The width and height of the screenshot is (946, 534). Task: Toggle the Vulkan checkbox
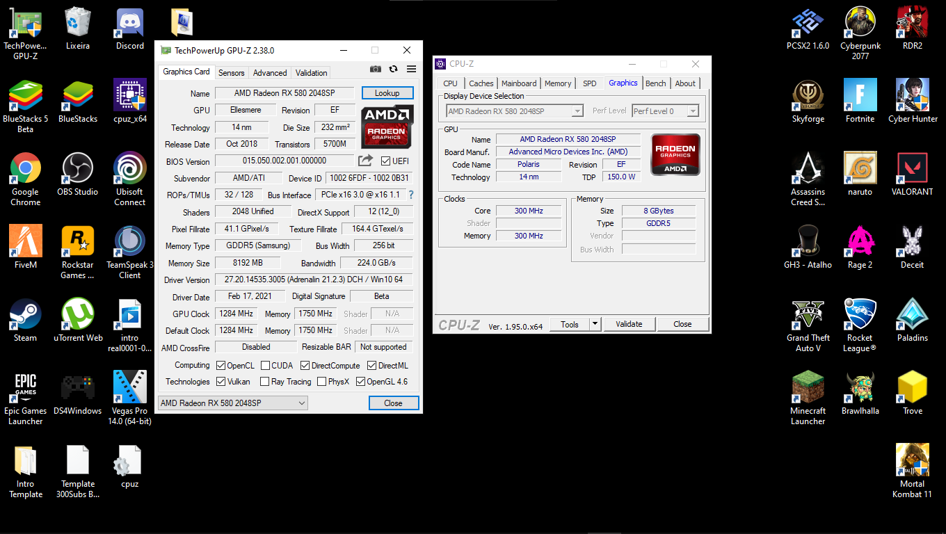point(221,381)
